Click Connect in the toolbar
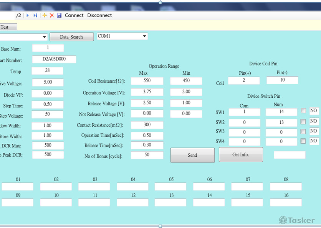321x228 pixels. pos(74,15)
